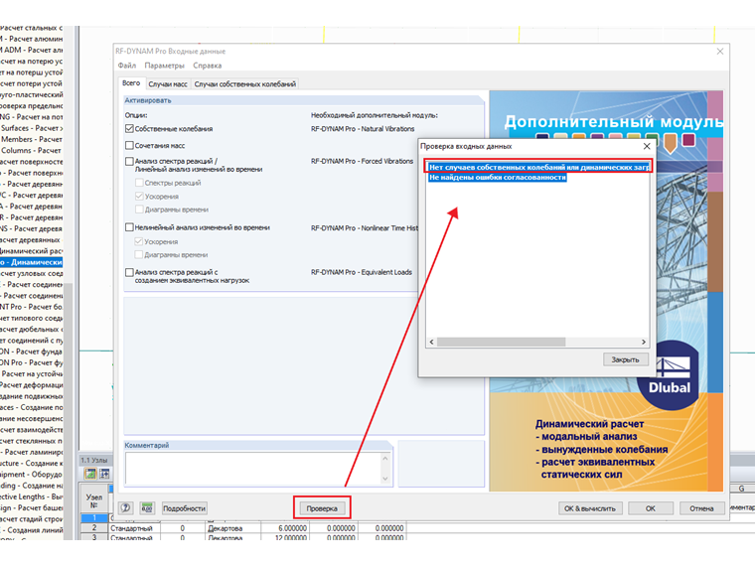Viewport: 755px width, 566px height.
Task: Select message 'Не найдены ошибки согласованности'
Action: click(498, 177)
